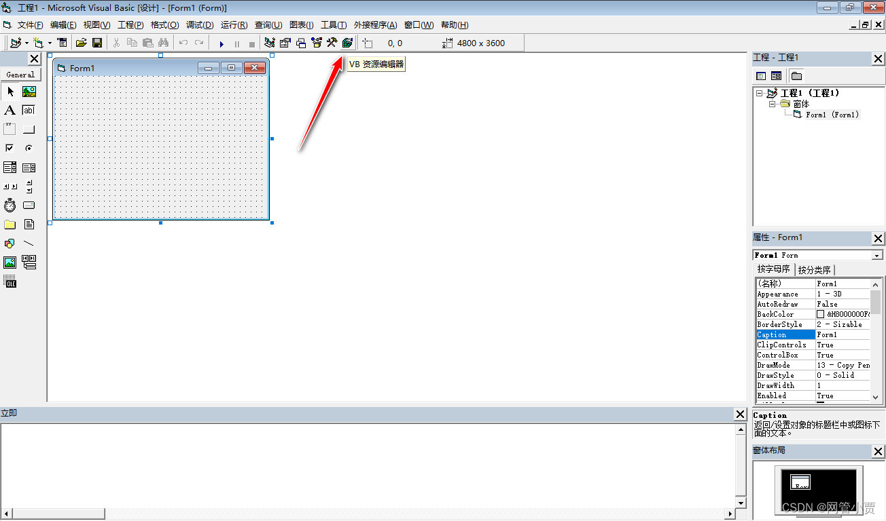Click the DrawMode value 13 - Copy Pen
886x521 pixels.
[x=843, y=365]
